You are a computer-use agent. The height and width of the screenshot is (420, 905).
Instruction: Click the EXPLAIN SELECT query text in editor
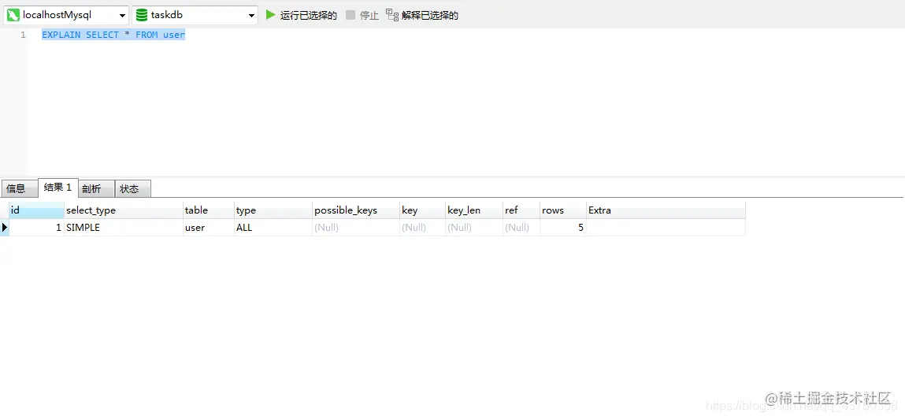113,35
